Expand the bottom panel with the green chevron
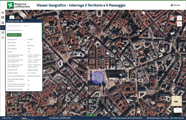The image size is (186, 120). (x=91, y=115)
